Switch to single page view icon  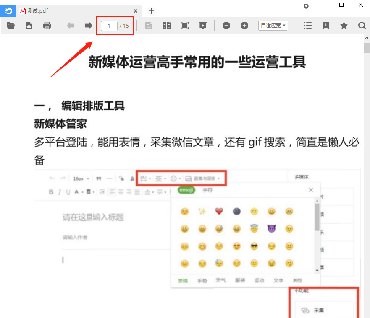pyautogui.click(x=148, y=26)
